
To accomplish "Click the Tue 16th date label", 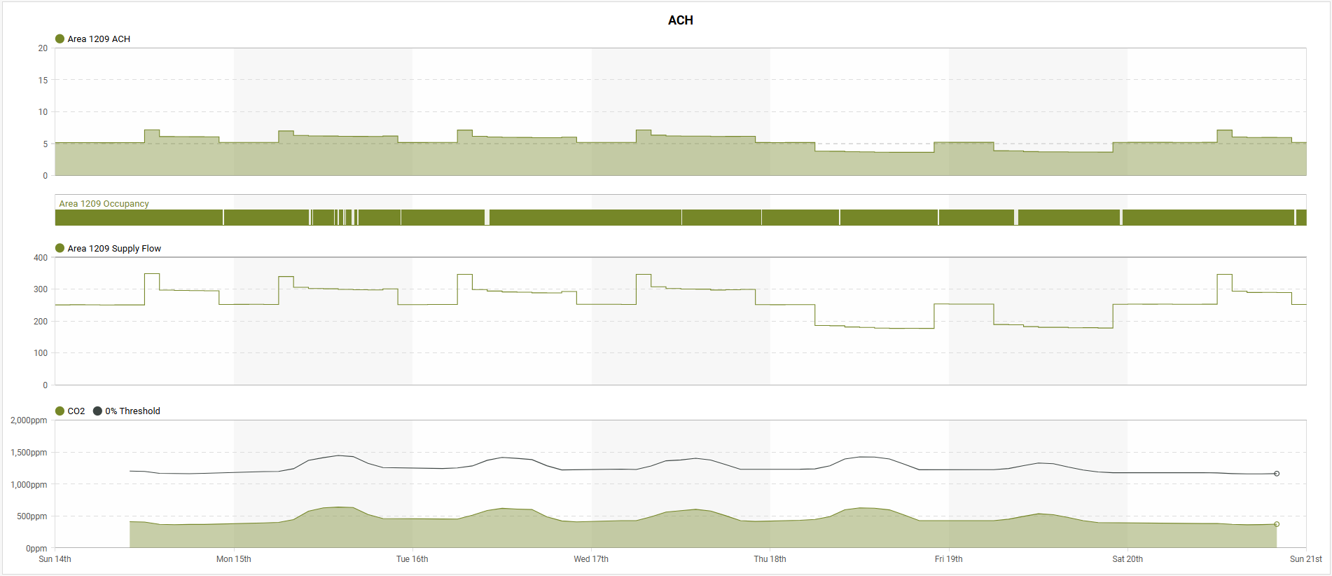I will [x=412, y=559].
